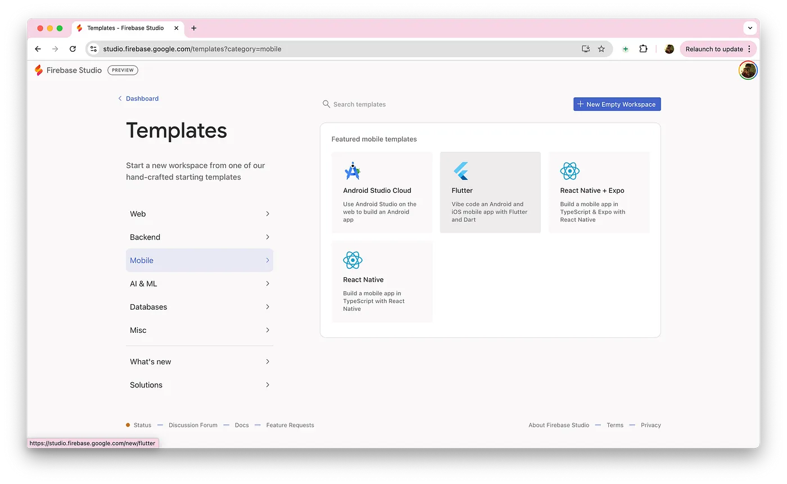Image resolution: width=787 pixels, height=484 pixels.
Task: Click the Android Studio Cloud title text
Action: [x=377, y=191]
